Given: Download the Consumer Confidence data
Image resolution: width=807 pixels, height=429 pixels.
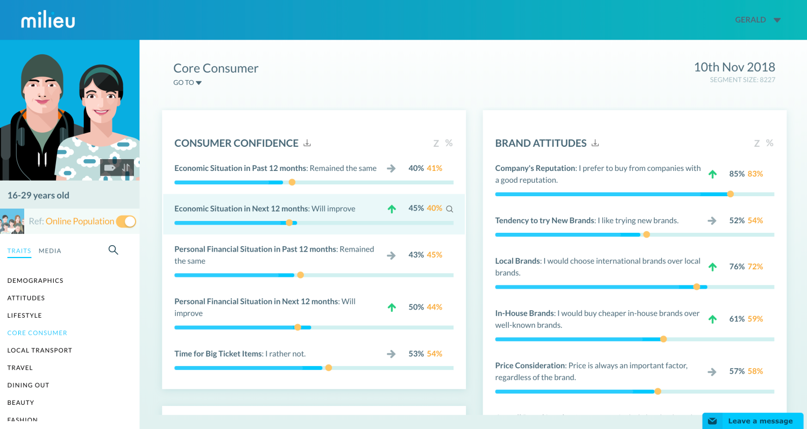Looking at the screenshot, I should (307, 143).
